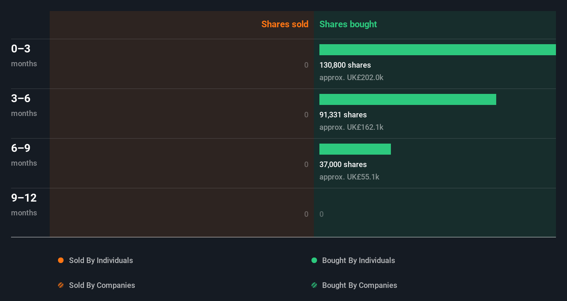Screen dimensions: 567x301
Task: Select the 6–9 months green bar
Action: coord(355,149)
